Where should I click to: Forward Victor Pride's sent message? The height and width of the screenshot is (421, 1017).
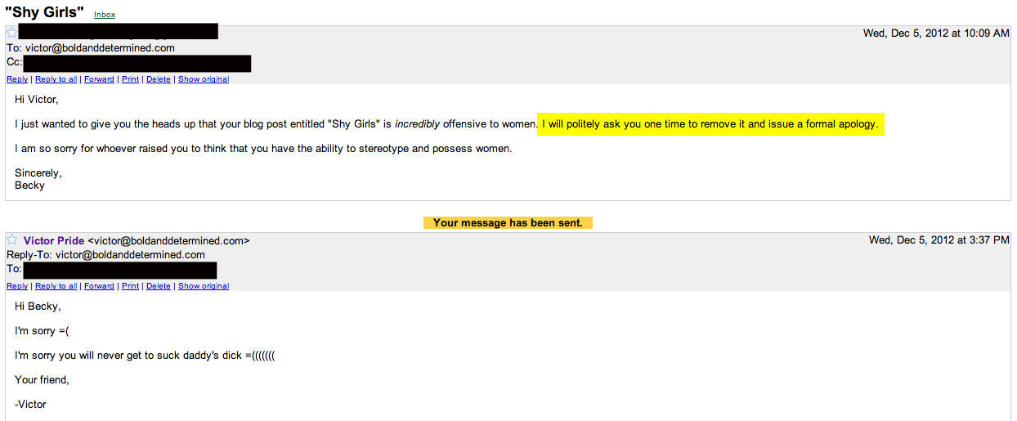pos(99,286)
